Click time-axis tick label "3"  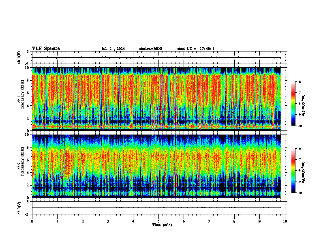108,221
